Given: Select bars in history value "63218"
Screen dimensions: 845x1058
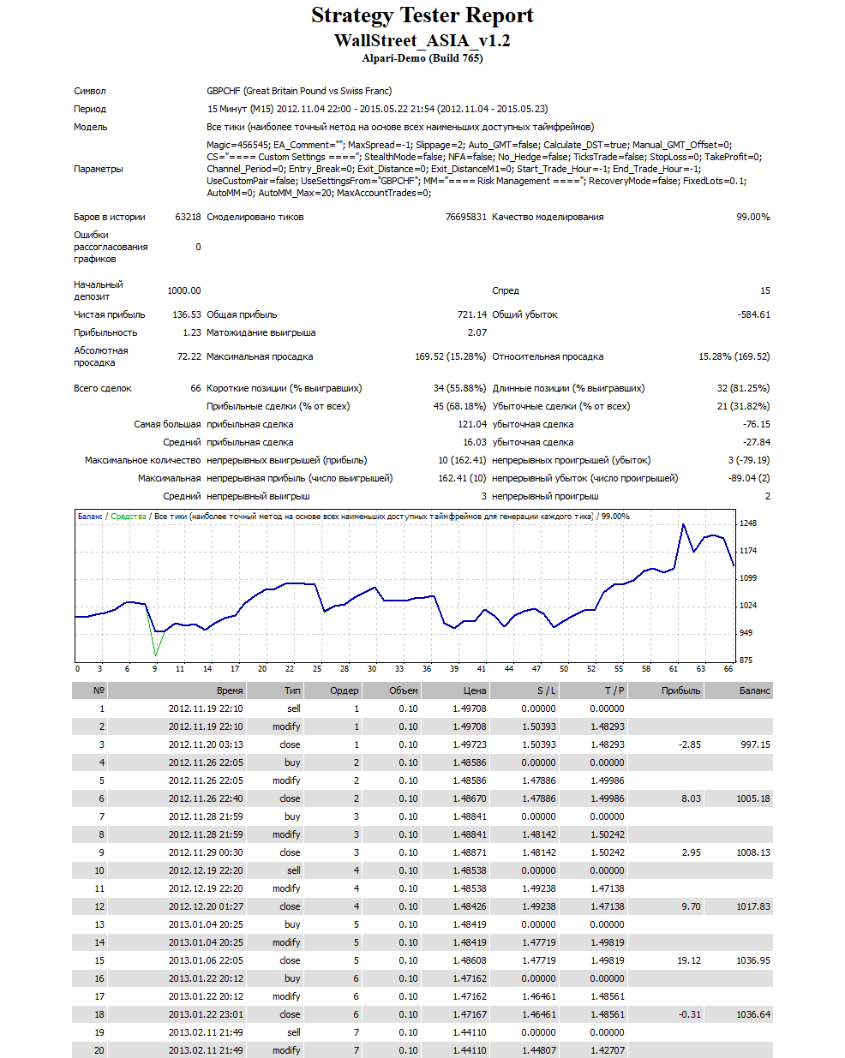Looking at the screenshot, I should (188, 217).
